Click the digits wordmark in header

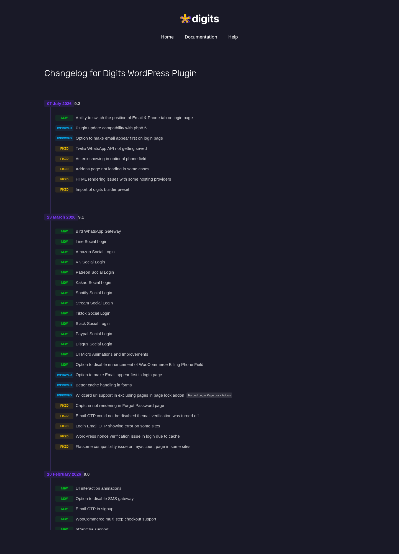pos(205,19)
